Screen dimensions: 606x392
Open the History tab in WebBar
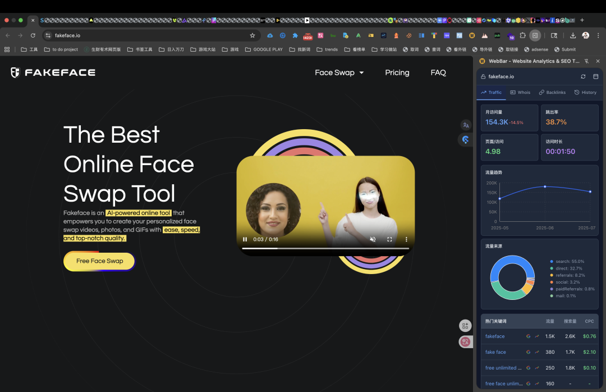tap(585, 93)
